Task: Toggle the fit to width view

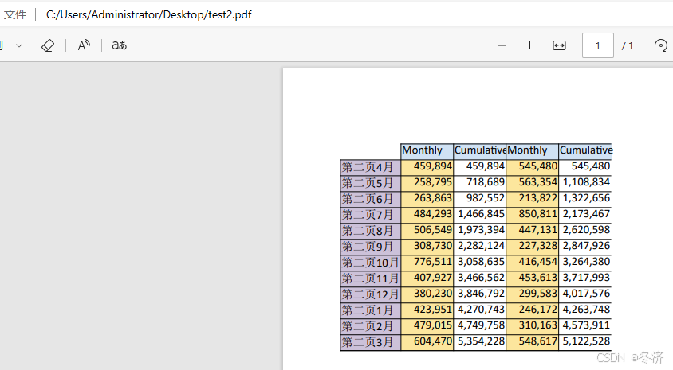Action: (559, 45)
